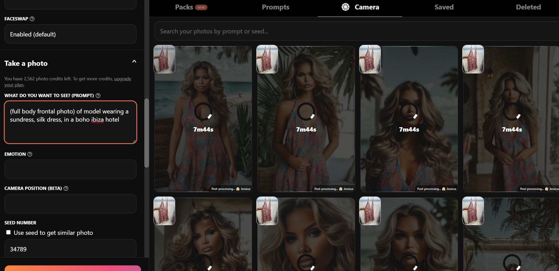The image size is (559, 271).
Task: Click the Prompt help question mark icon
Action: point(98,96)
